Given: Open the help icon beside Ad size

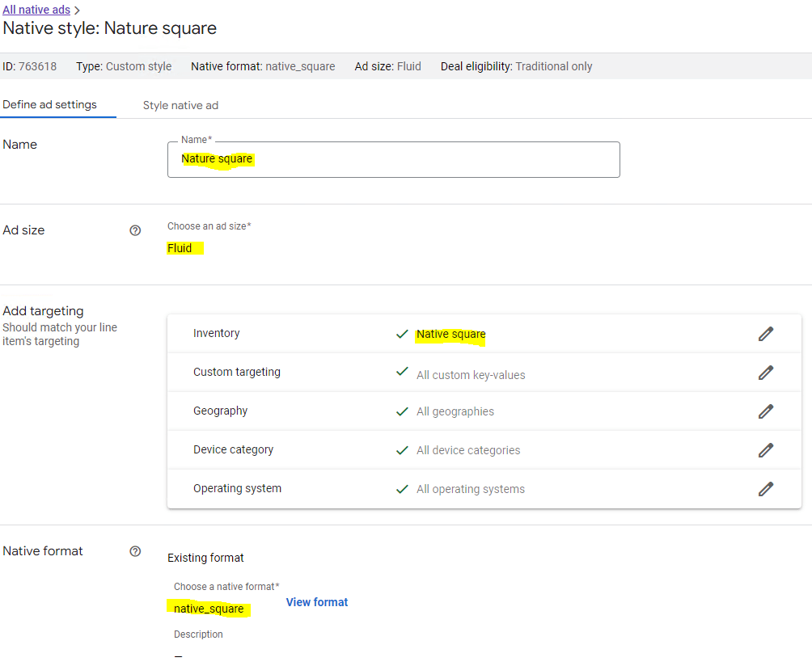Looking at the screenshot, I should (135, 230).
